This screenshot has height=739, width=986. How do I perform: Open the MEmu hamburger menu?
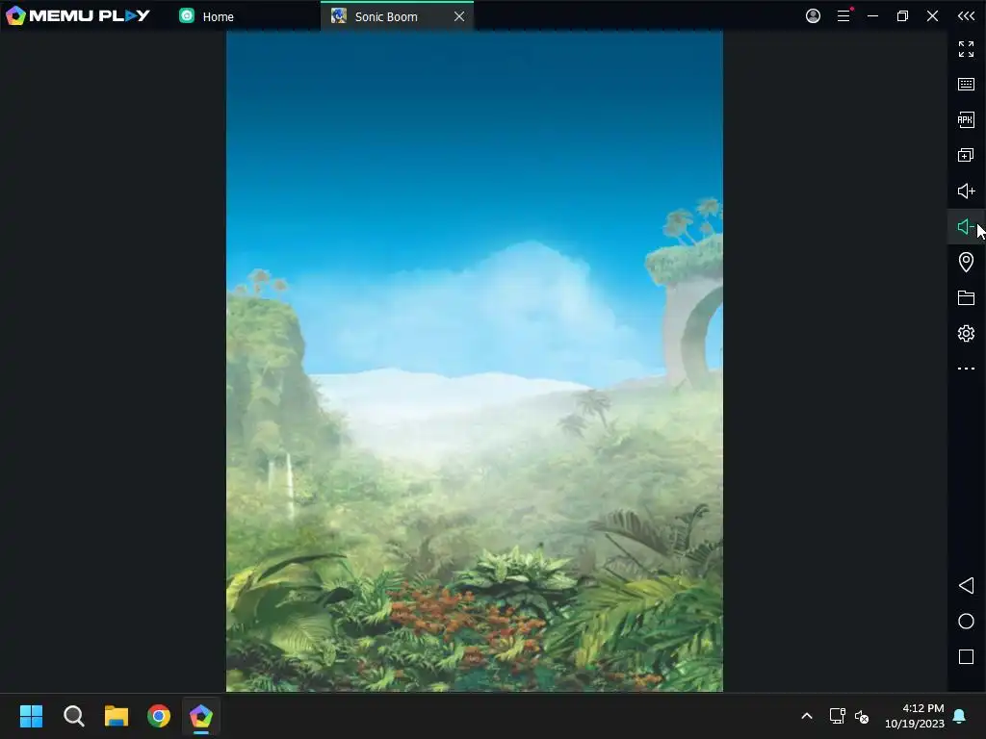843,15
